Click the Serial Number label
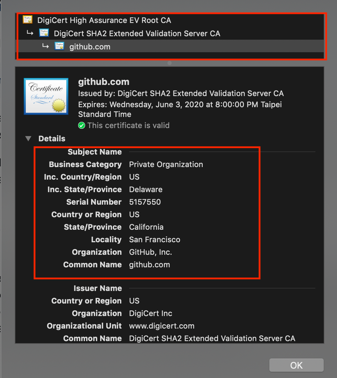The width and height of the screenshot is (337, 378). click(94, 202)
